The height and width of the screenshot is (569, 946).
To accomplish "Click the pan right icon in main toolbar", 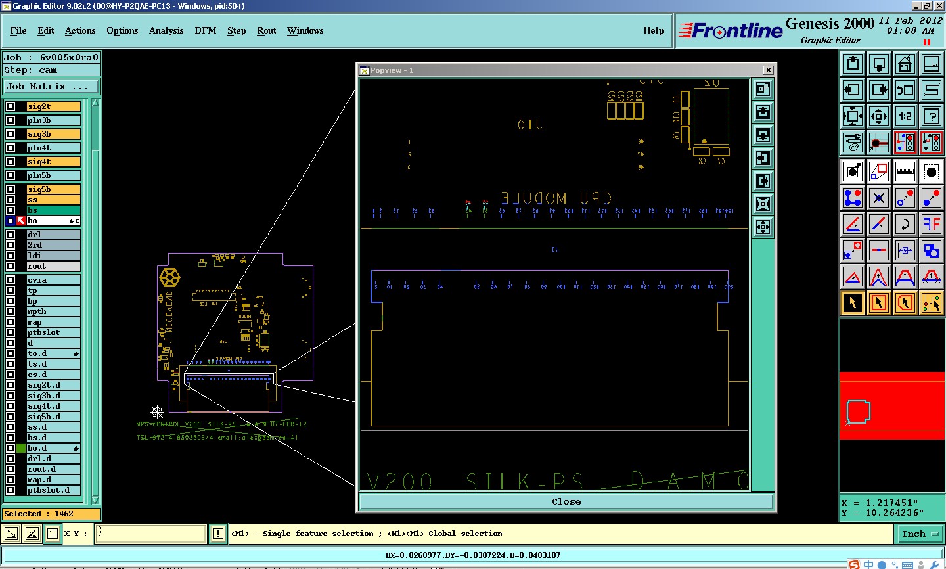I will (879, 90).
